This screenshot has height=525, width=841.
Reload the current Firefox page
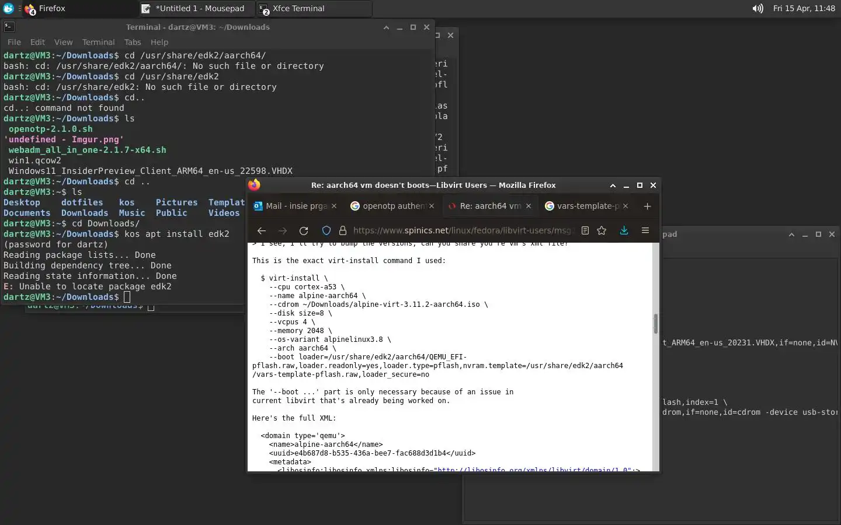(x=304, y=230)
